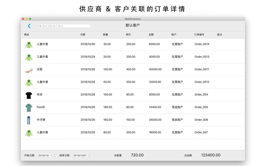Click the start date field 2018/10/1
The image size is (266, 166).
pos(45,155)
